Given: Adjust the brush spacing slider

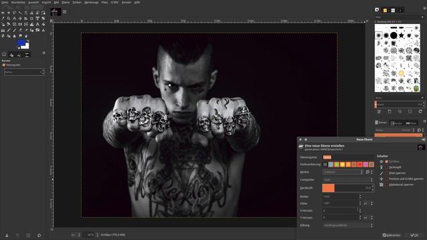Looking at the screenshot, I should tap(399, 104).
